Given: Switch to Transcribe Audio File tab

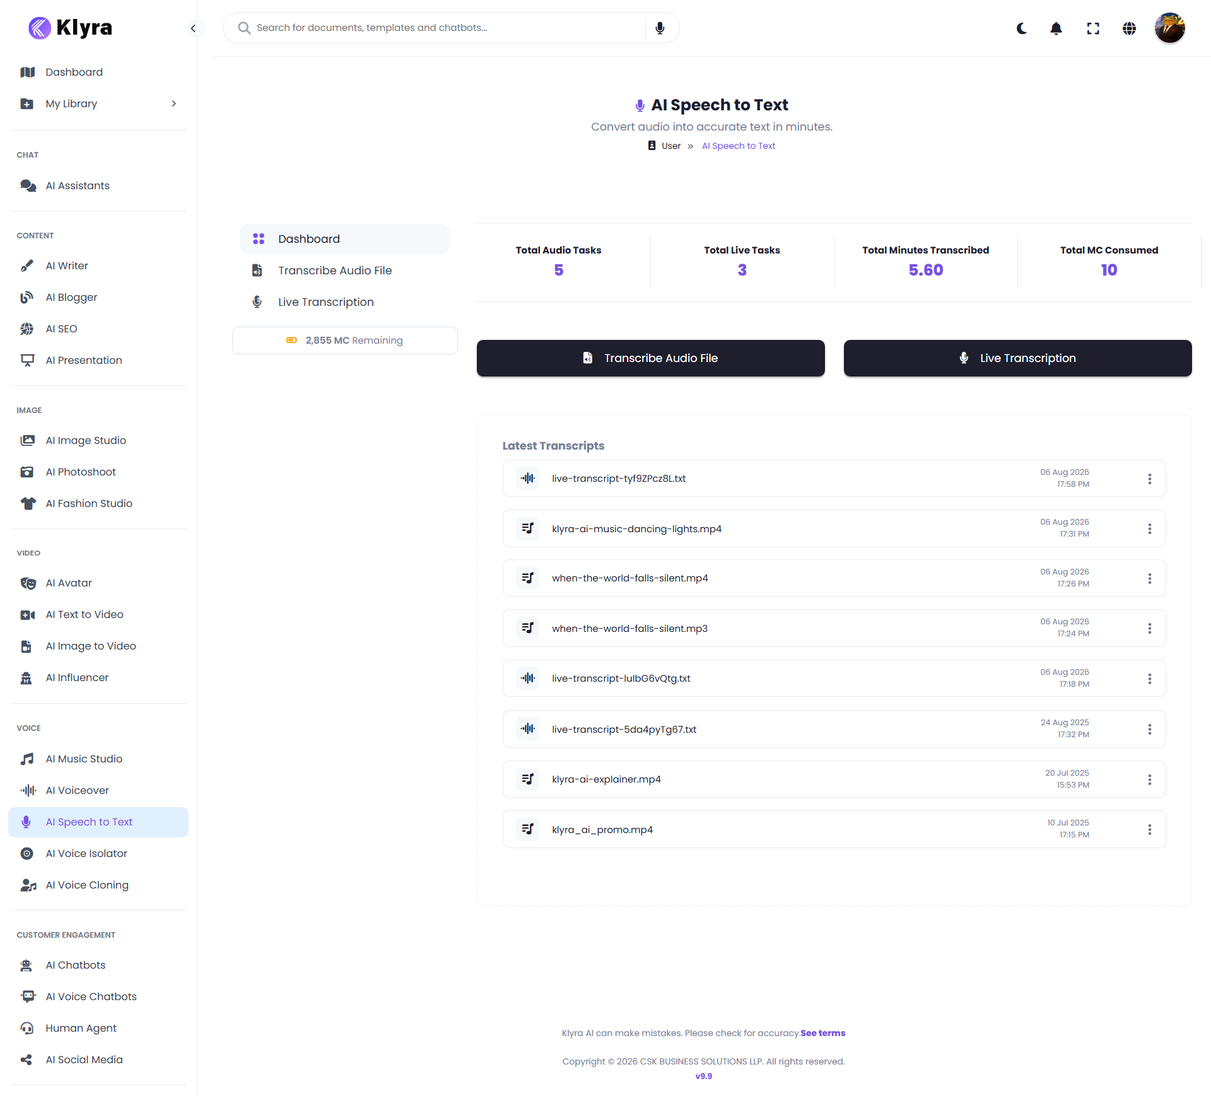Looking at the screenshot, I should [344, 271].
